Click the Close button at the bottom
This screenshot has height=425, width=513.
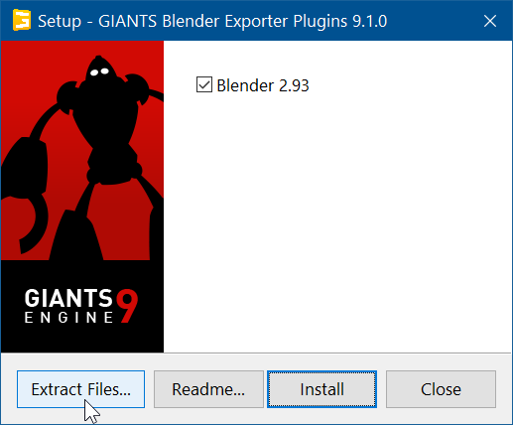coord(441,389)
